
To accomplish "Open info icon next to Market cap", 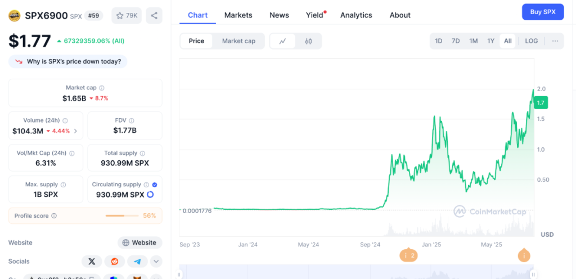I will [x=102, y=88].
